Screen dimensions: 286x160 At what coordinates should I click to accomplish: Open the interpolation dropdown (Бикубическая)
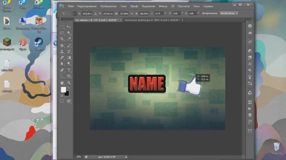229,13
